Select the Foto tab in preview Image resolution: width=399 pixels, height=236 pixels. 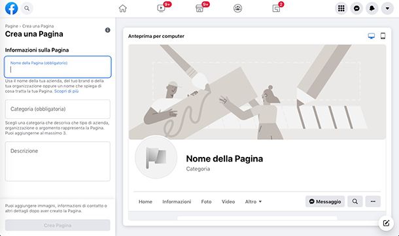click(206, 201)
